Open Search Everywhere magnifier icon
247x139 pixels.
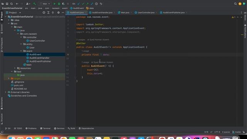(x=235, y=4)
